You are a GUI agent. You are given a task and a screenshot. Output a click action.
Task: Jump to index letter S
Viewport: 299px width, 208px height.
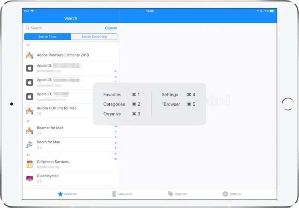click(116, 143)
